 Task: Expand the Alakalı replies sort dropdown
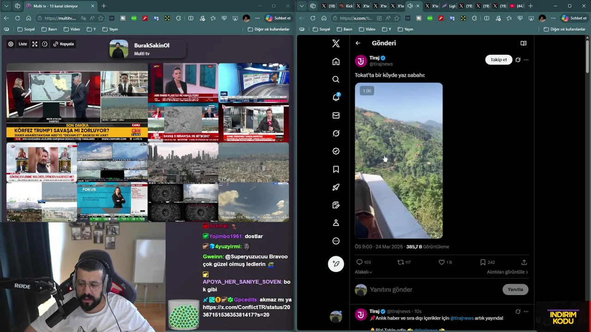tap(363, 272)
